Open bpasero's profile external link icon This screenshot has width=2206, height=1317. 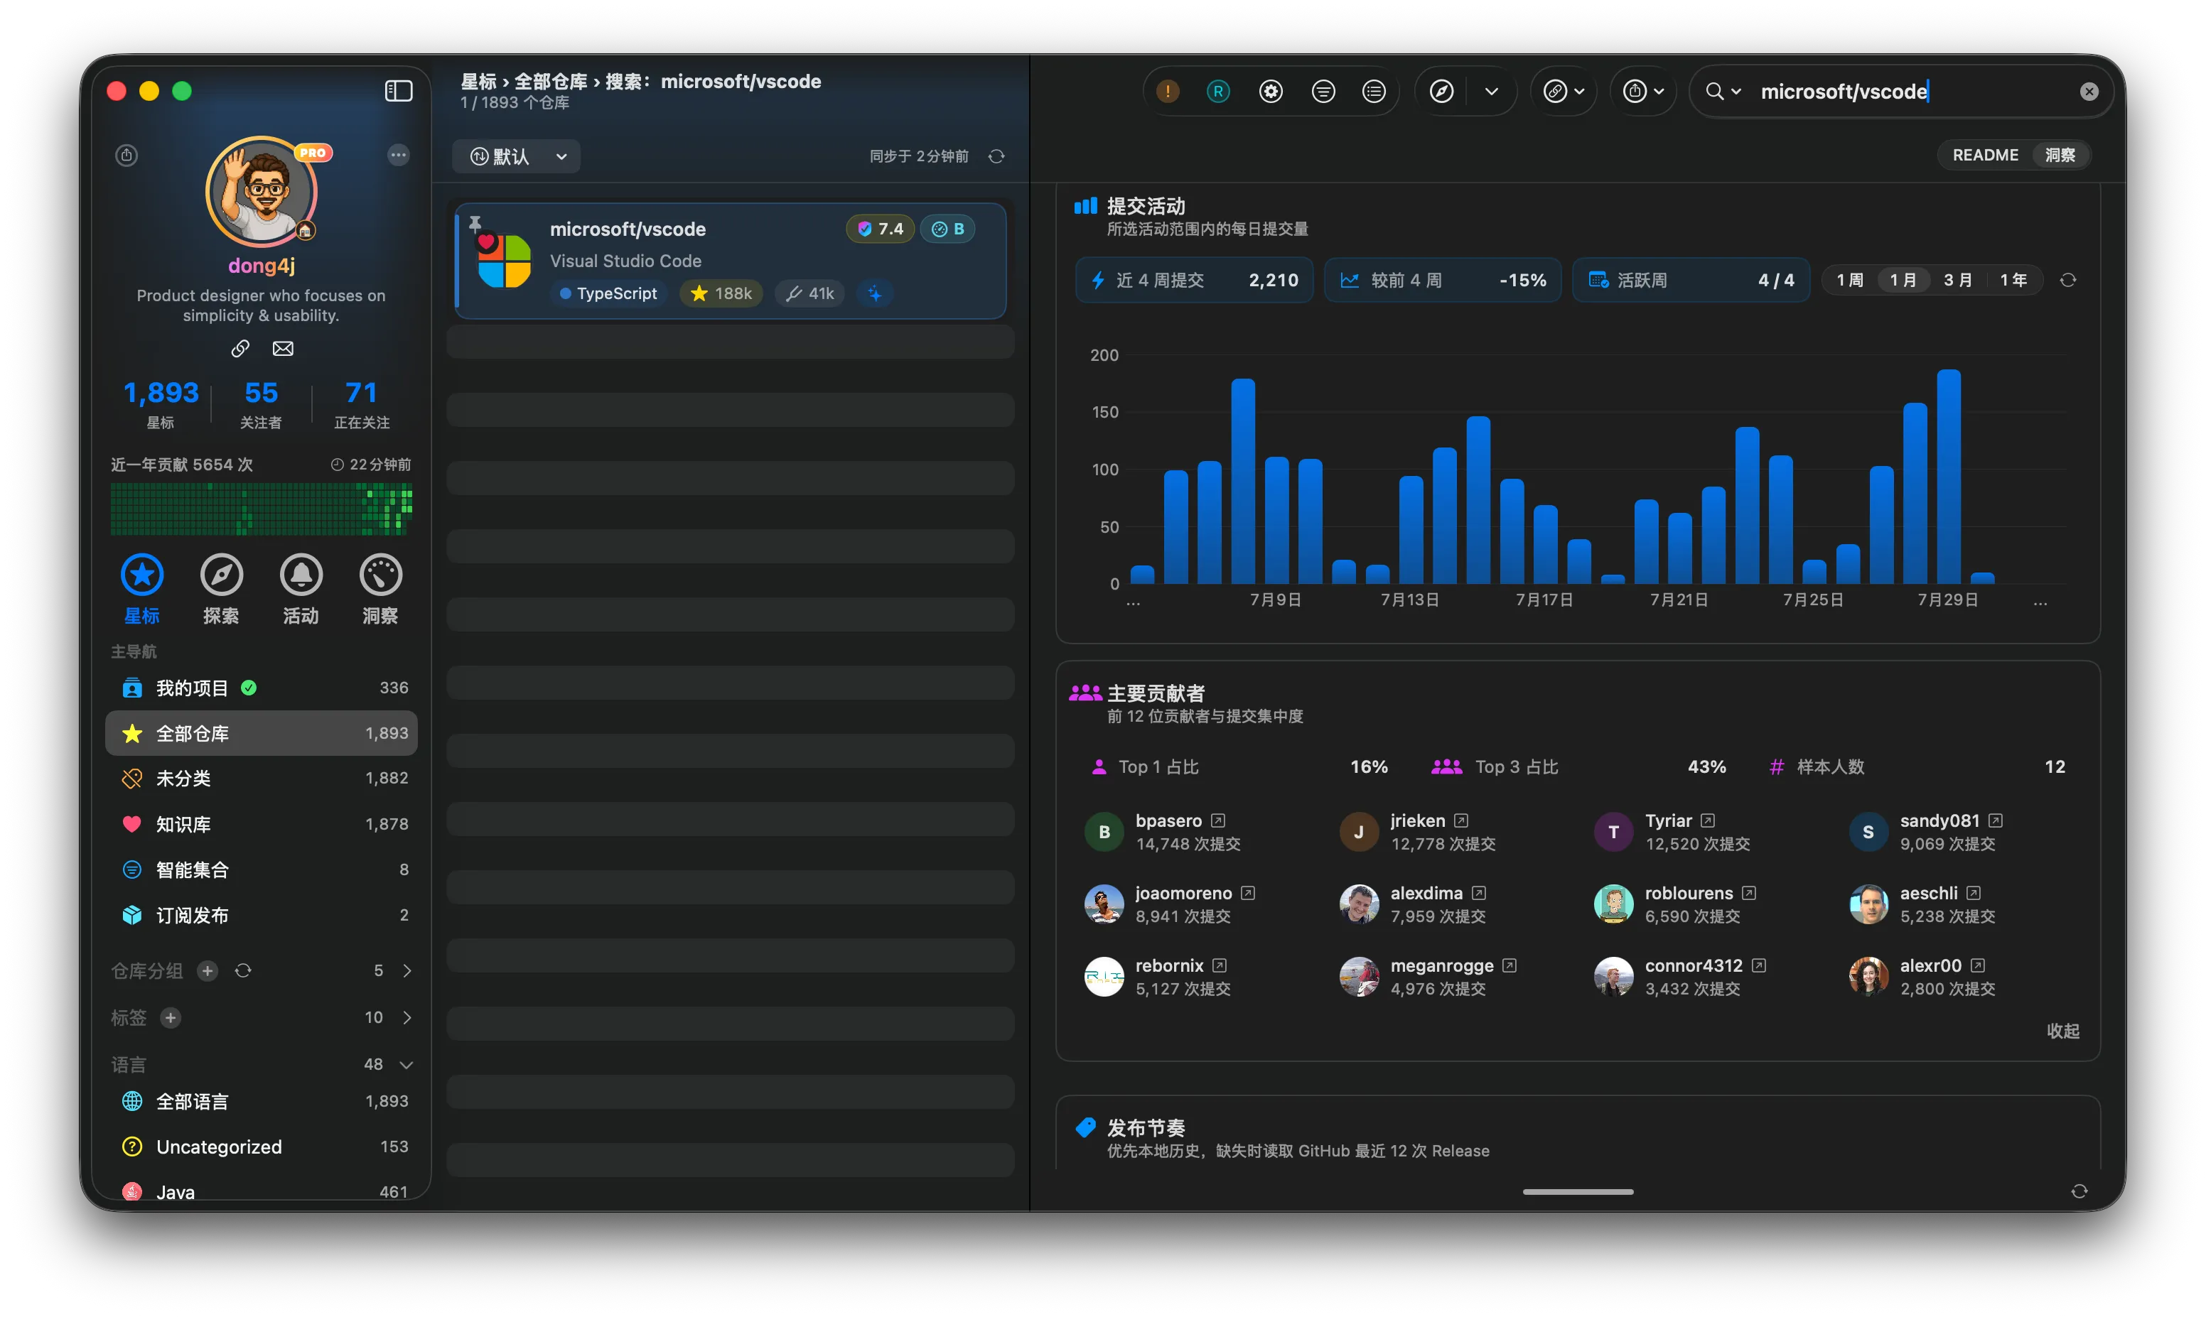click(1218, 821)
